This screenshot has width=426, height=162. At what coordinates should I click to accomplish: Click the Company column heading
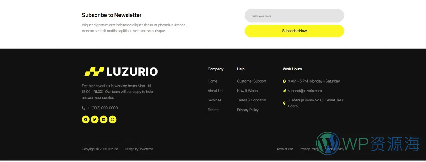click(215, 69)
